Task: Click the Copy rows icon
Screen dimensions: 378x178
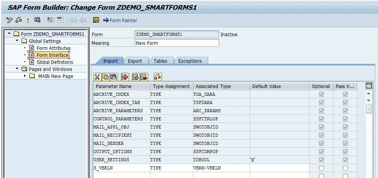Action: (x=105, y=77)
